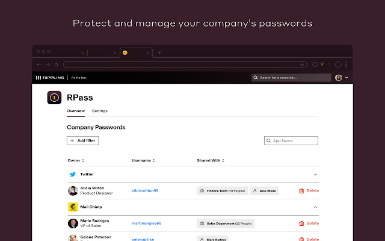This screenshot has height=241, width=385.
Task: Click the Mail Chimp logo icon
Action: coord(73,207)
